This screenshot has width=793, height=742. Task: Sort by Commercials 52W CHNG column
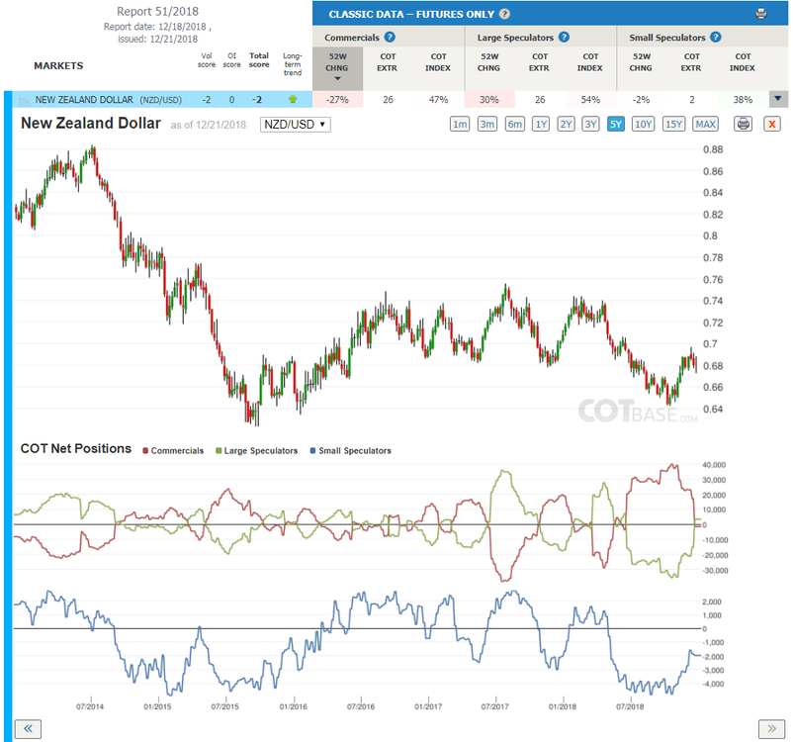point(337,67)
